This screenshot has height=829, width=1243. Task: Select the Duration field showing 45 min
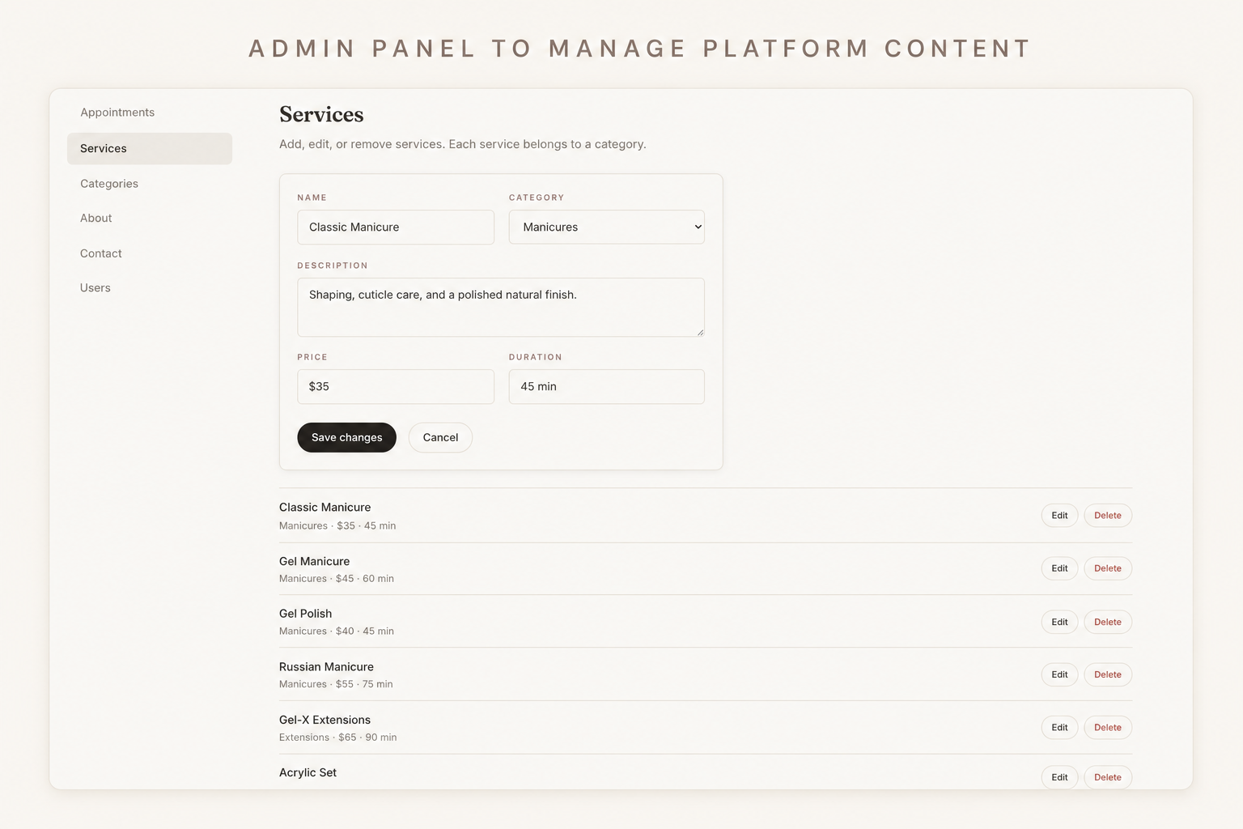pyautogui.click(x=606, y=387)
